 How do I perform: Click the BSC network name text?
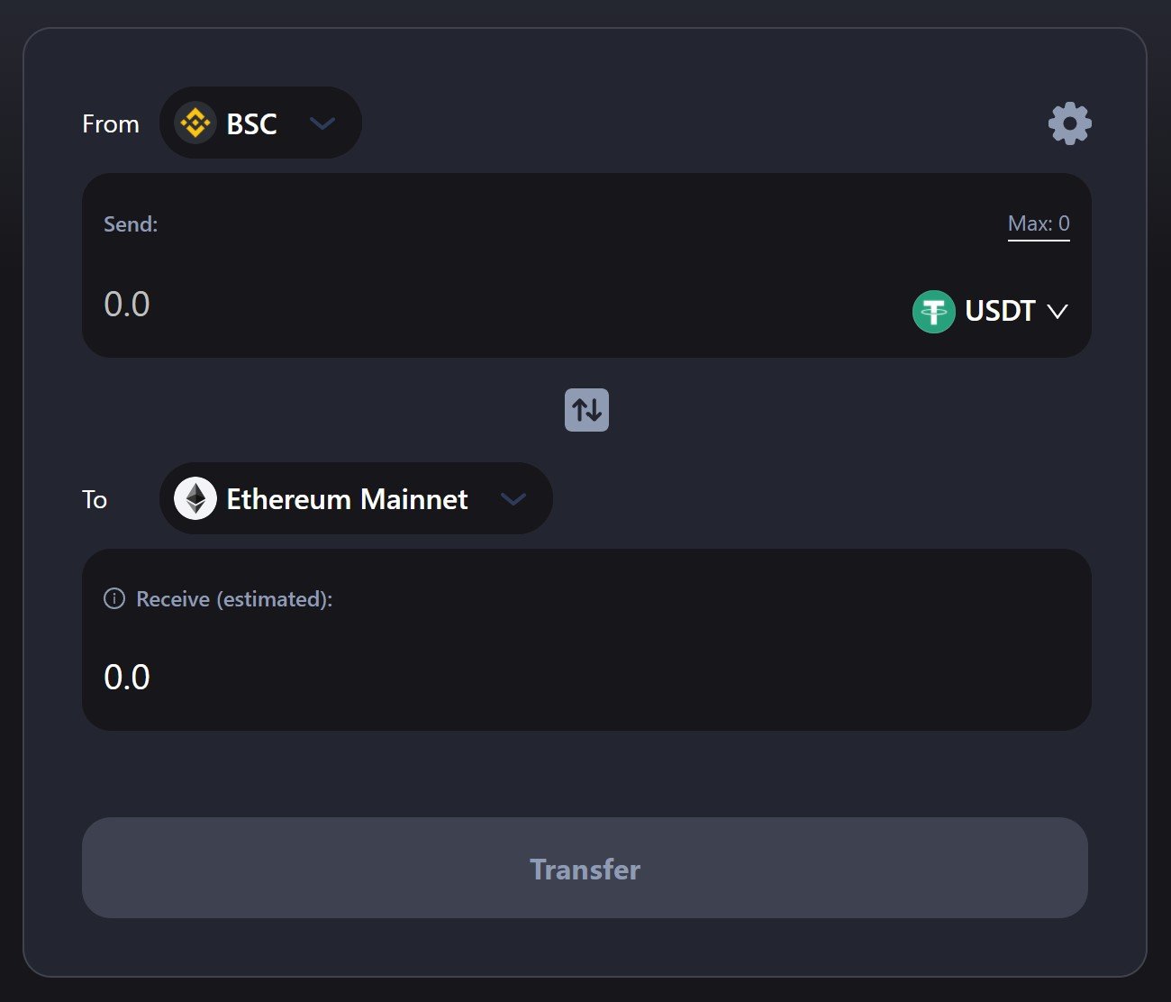pos(251,123)
